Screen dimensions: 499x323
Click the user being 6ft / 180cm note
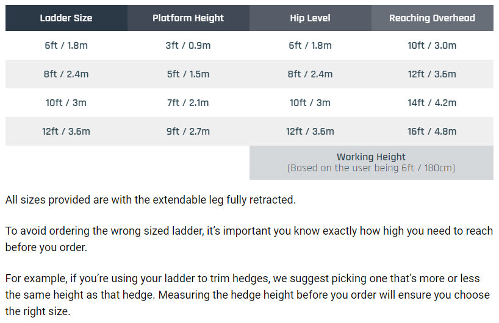371,168
